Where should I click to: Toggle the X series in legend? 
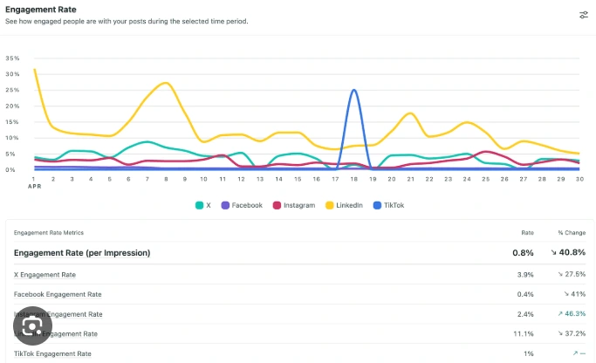pos(200,206)
